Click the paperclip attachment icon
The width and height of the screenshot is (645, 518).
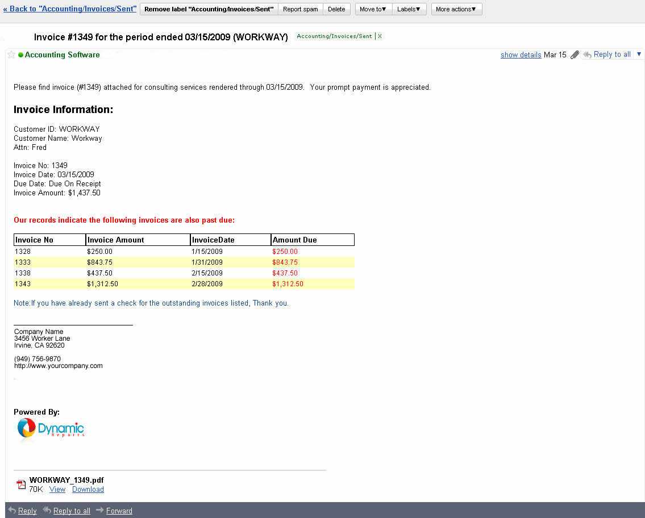tap(575, 55)
